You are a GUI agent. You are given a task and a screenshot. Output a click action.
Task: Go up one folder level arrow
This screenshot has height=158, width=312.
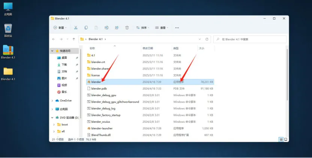pos(74,39)
